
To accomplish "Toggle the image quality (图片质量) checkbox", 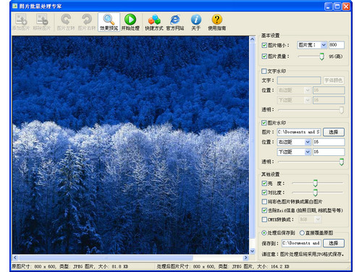I will [x=264, y=57].
